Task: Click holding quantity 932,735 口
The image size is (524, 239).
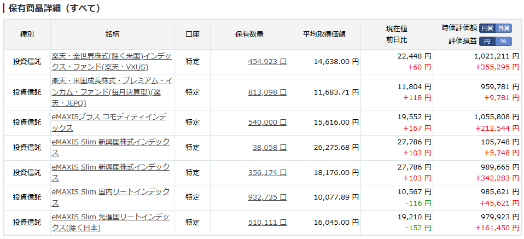Action: (267, 197)
